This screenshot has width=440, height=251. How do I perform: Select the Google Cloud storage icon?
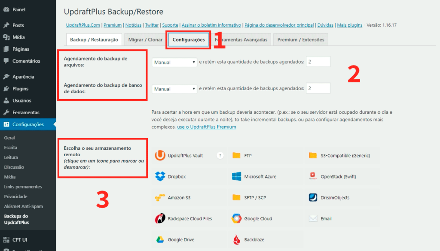click(x=237, y=218)
